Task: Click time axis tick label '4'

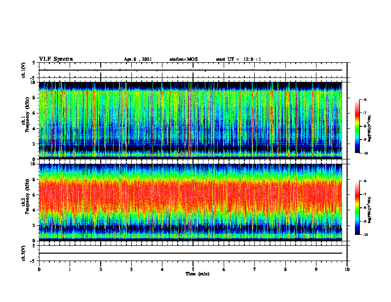Action: tap(162, 269)
